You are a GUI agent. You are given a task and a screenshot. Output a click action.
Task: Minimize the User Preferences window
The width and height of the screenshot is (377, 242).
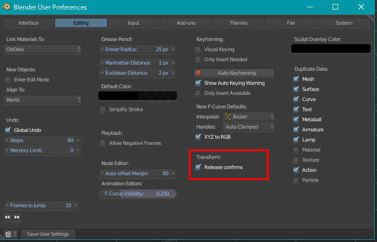pos(310,7)
